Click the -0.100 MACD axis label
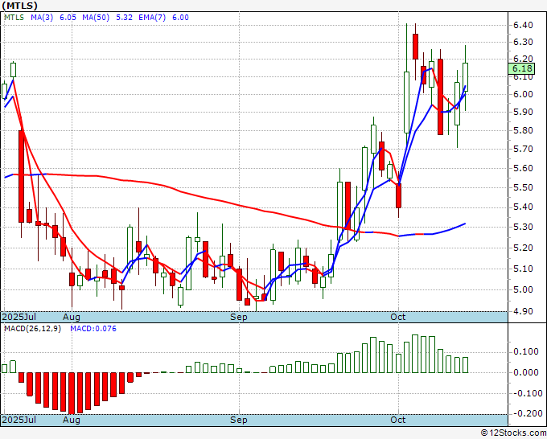547x439 pixels. 526,393
